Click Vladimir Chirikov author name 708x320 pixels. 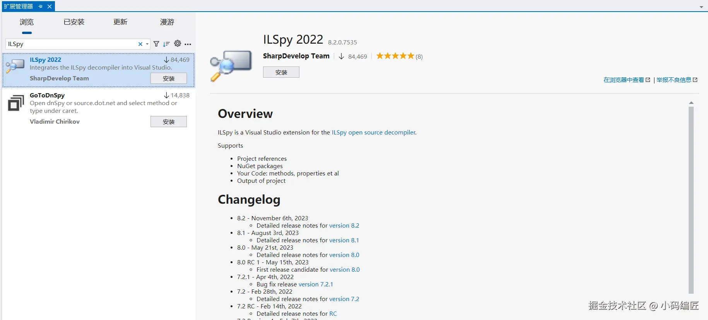point(55,122)
